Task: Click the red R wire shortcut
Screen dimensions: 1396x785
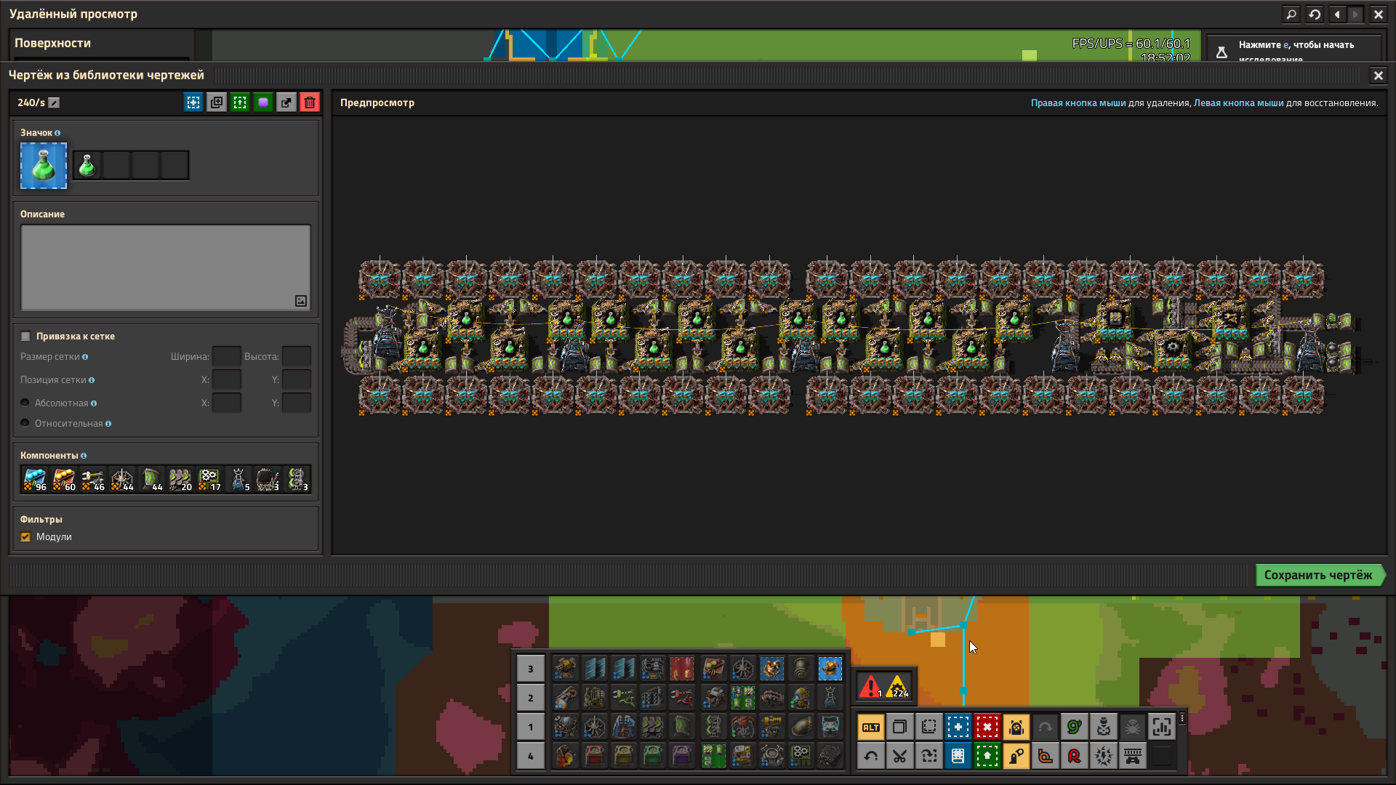Action: click(1074, 756)
